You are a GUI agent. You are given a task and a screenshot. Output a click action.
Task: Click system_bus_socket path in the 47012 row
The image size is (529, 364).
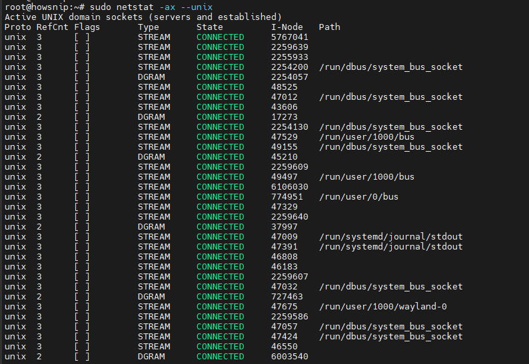click(390, 97)
